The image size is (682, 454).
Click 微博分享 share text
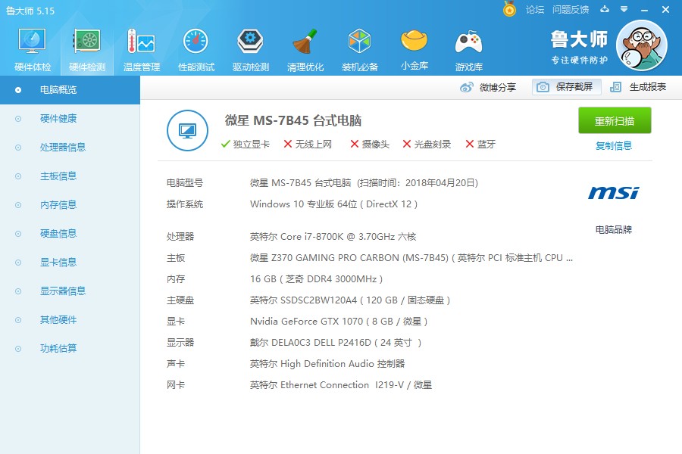(498, 87)
